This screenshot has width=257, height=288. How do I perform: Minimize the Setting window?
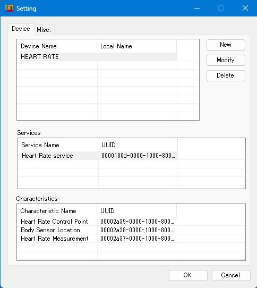(197, 9)
